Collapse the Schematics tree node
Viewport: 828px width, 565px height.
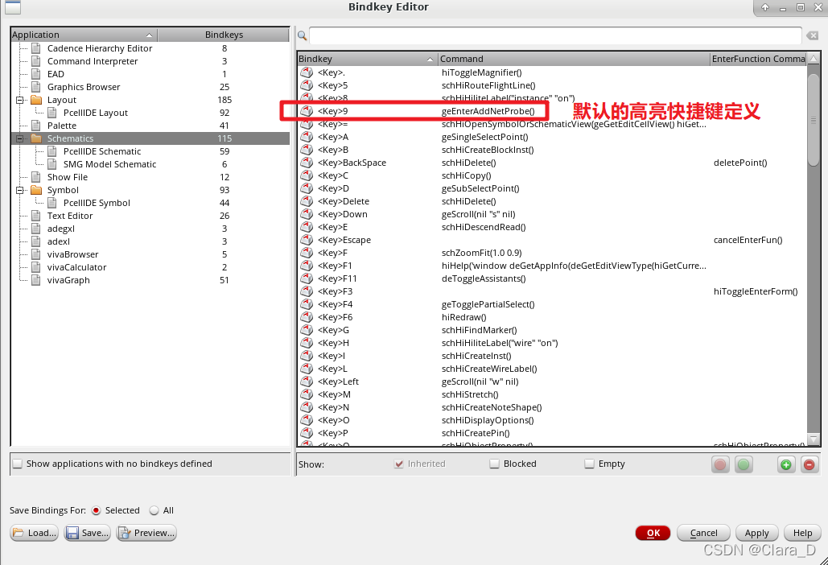[19, 138]
